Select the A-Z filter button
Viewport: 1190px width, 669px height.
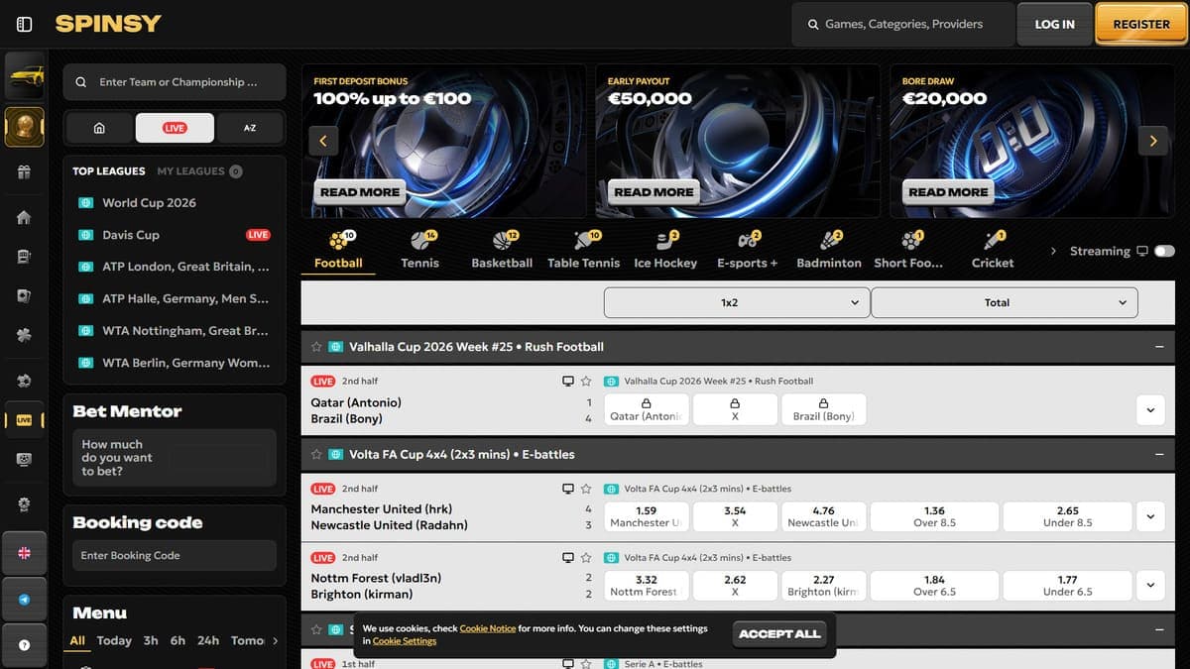coord(250,128)
